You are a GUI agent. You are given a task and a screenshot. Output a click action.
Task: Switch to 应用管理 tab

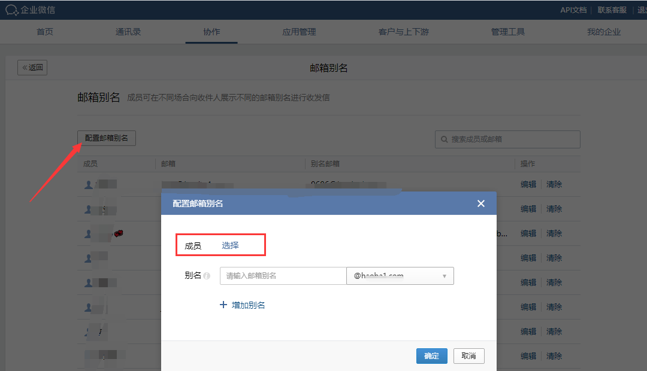pyautogui.click(x=299, y=32)
